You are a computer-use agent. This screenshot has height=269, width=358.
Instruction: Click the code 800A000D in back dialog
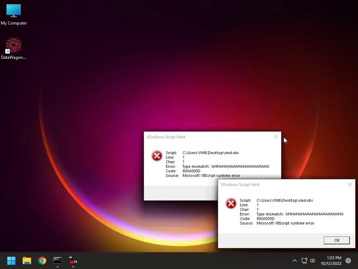[191, 171]
